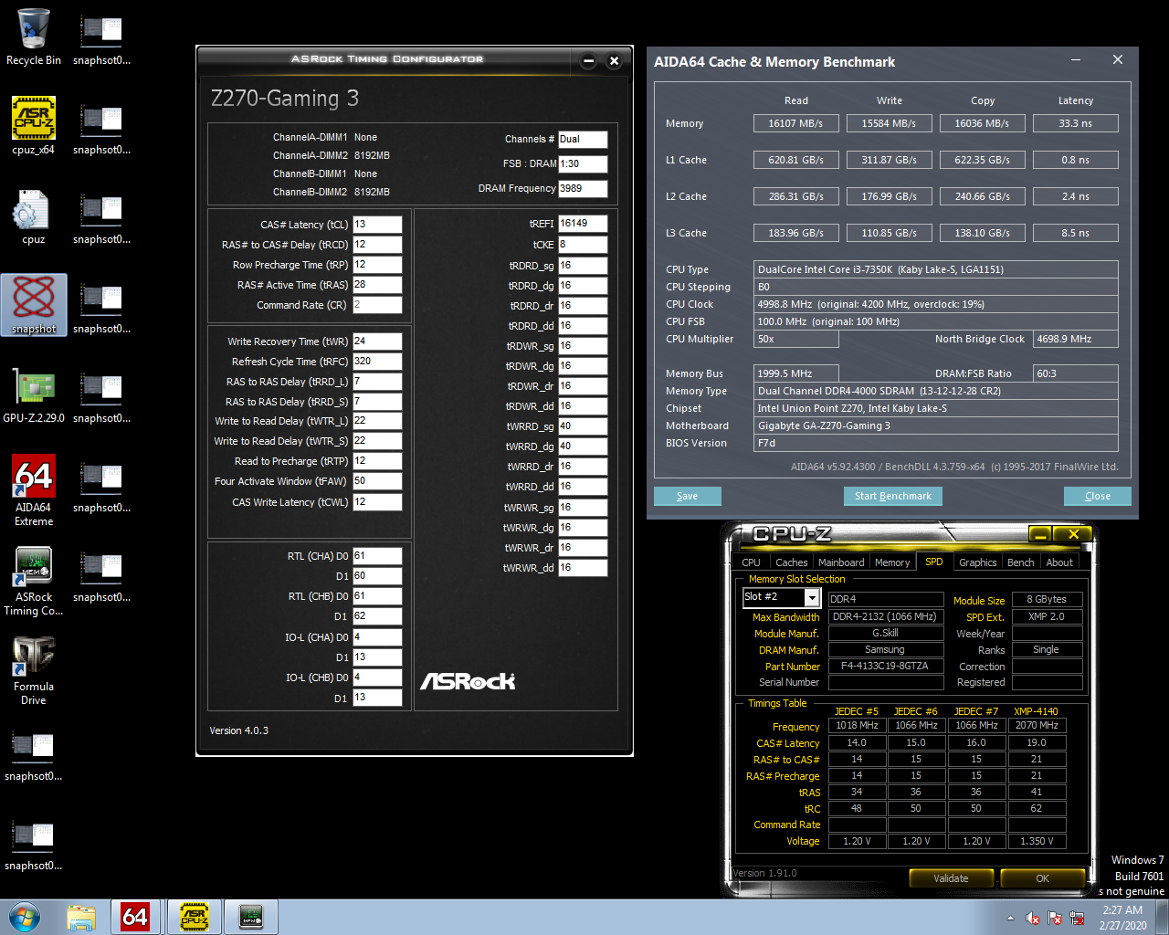Select the highlighted snapshot desktop icon

click(34, 305)
